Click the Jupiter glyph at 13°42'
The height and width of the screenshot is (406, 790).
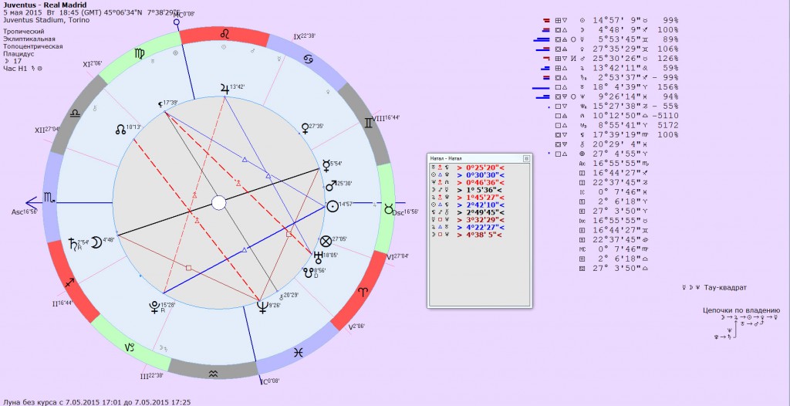pyautogui.click(x=224, y=89)
